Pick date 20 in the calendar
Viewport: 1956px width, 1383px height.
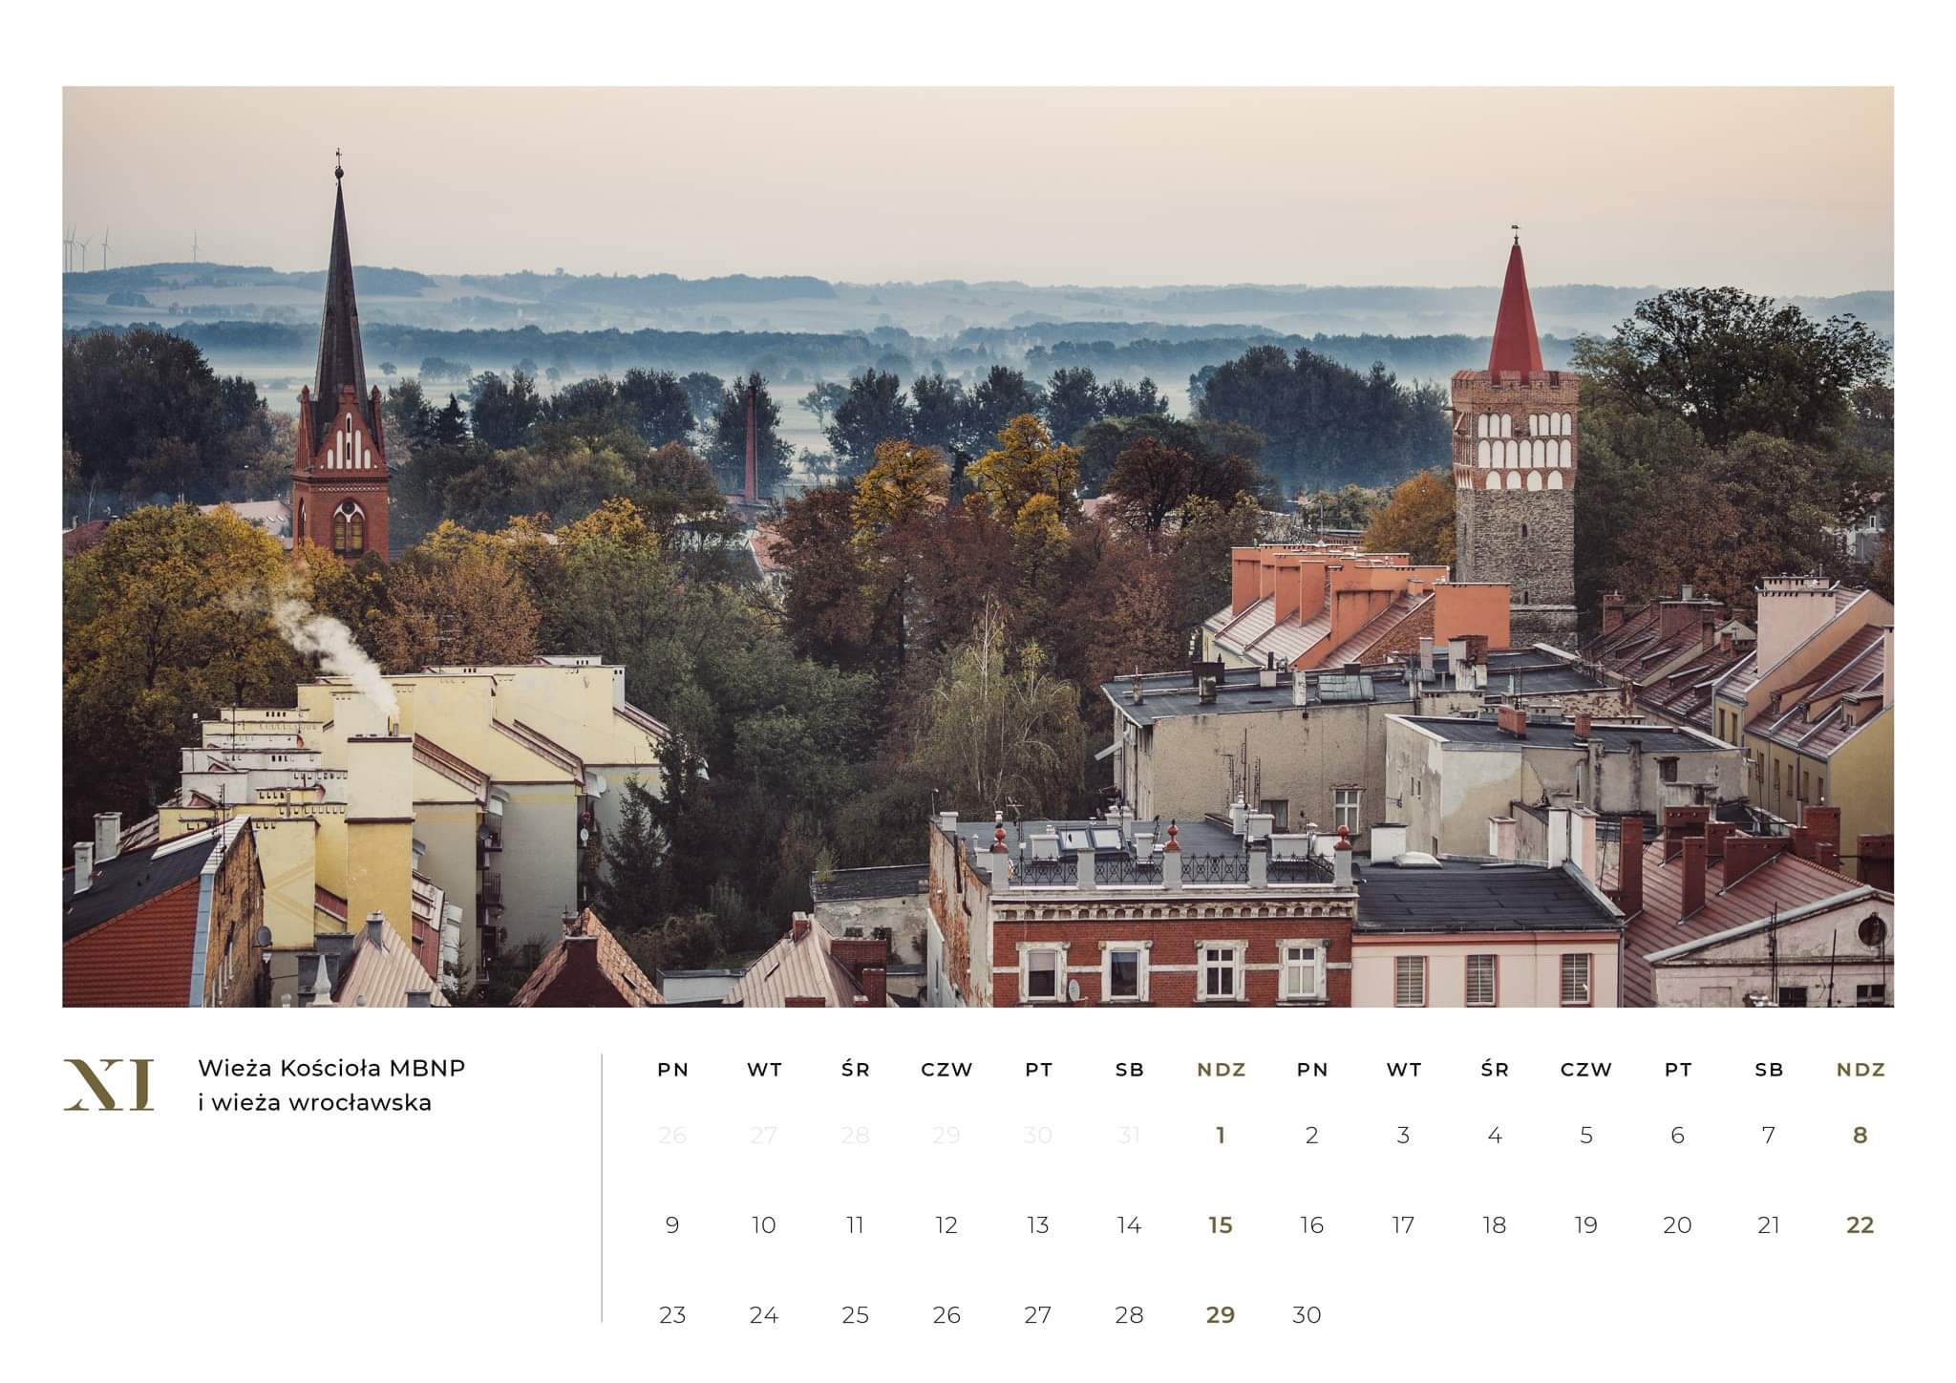tap(1677, 1224)
